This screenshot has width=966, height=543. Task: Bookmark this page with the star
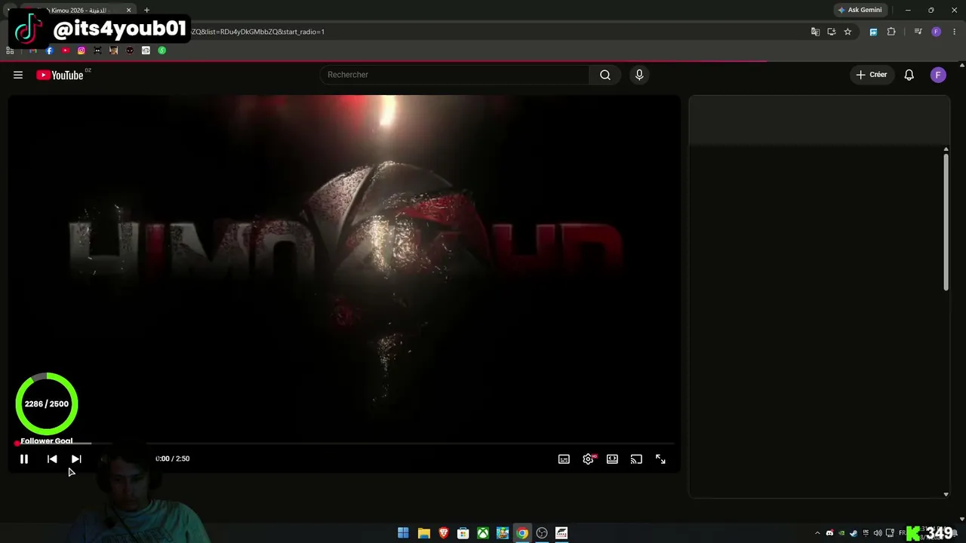pyautogui.click(x=848, y=32)
